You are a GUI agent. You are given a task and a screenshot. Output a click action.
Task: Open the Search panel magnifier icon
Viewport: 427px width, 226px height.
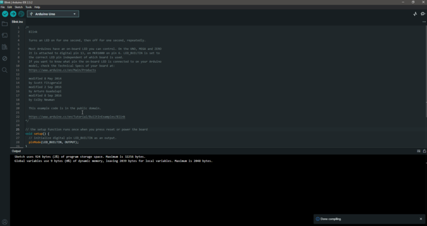pyautogui.click(x=5, y=70)
